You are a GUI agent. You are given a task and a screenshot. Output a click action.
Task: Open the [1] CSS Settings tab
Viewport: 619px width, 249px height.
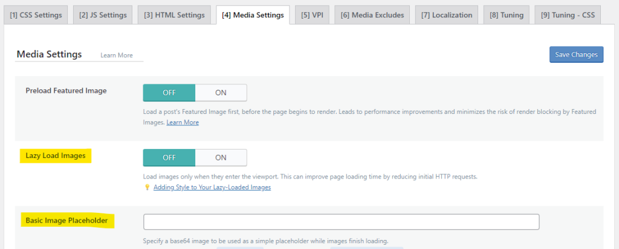[x=36, y=15]
